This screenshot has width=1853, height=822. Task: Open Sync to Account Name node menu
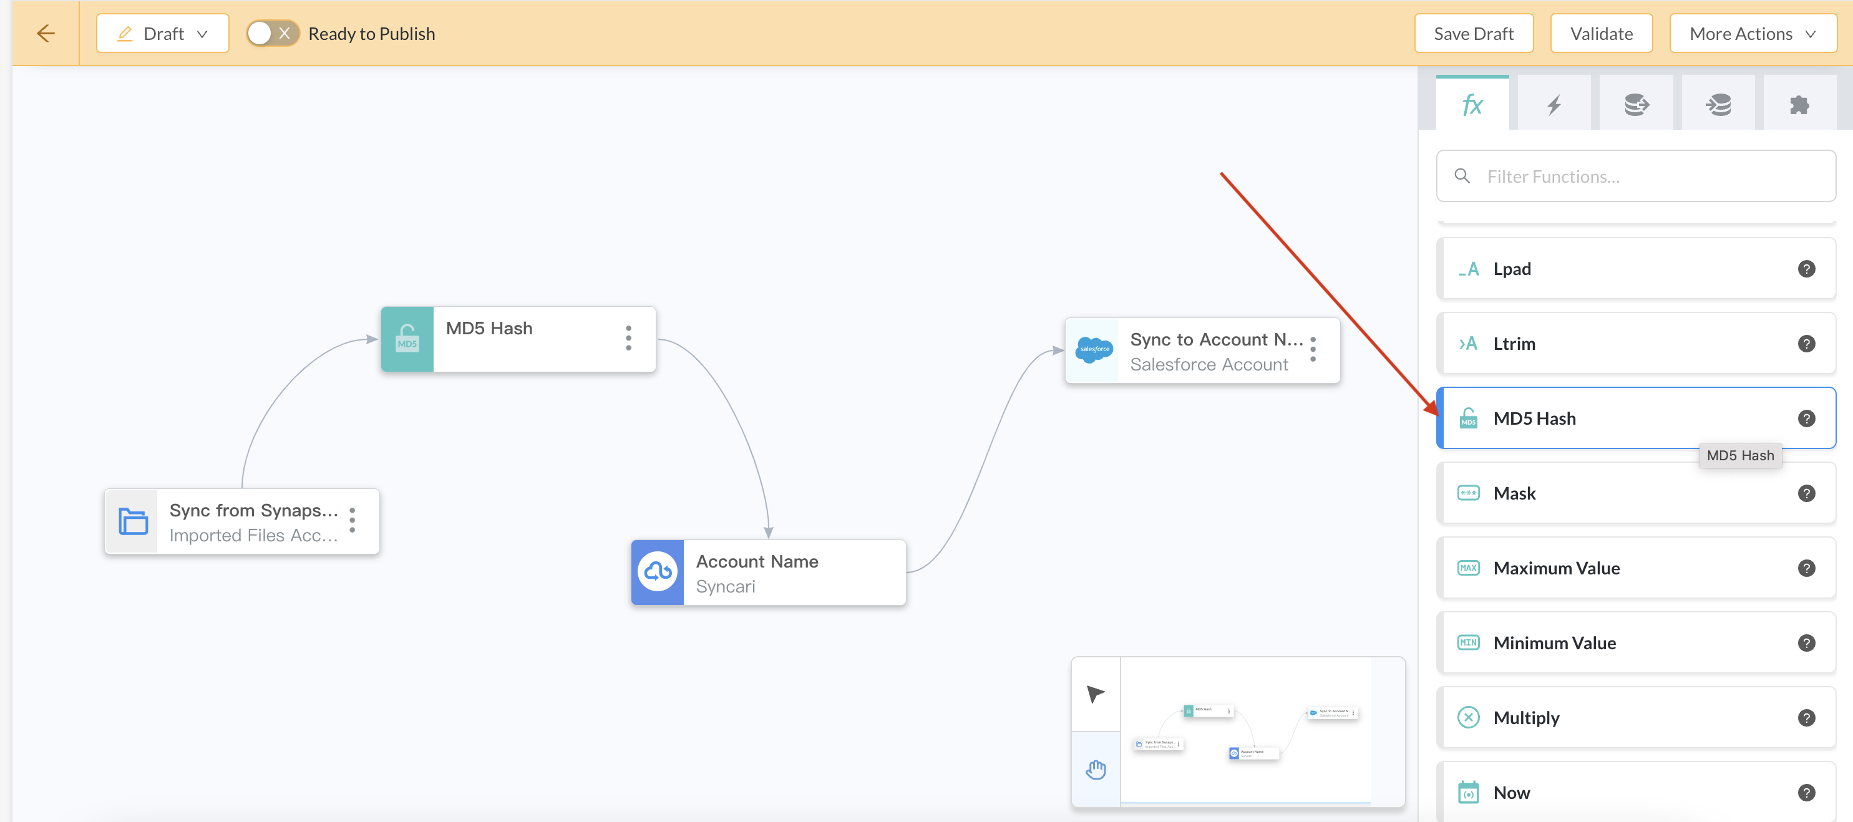(1313, 349)
